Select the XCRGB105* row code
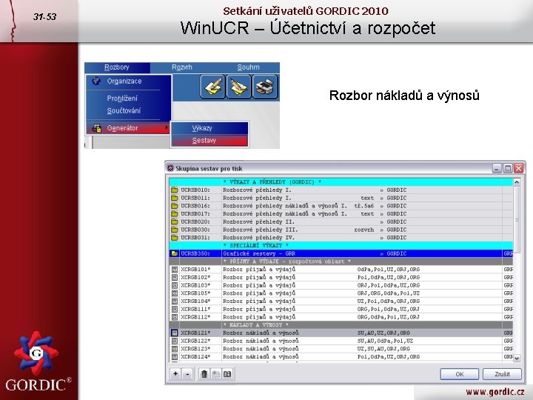Viewport: 533px width, 400px height. [x=195, y=293]
